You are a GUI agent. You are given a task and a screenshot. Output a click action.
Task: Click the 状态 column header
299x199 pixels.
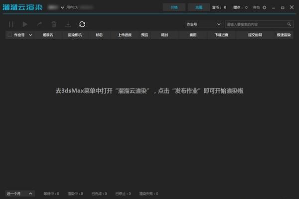click(x=99, y=35)
